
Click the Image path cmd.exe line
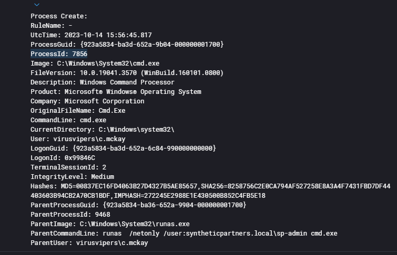coord(102,63)
